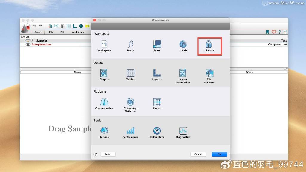Click the new document icon at toolbar right

(x=285, y=32)
